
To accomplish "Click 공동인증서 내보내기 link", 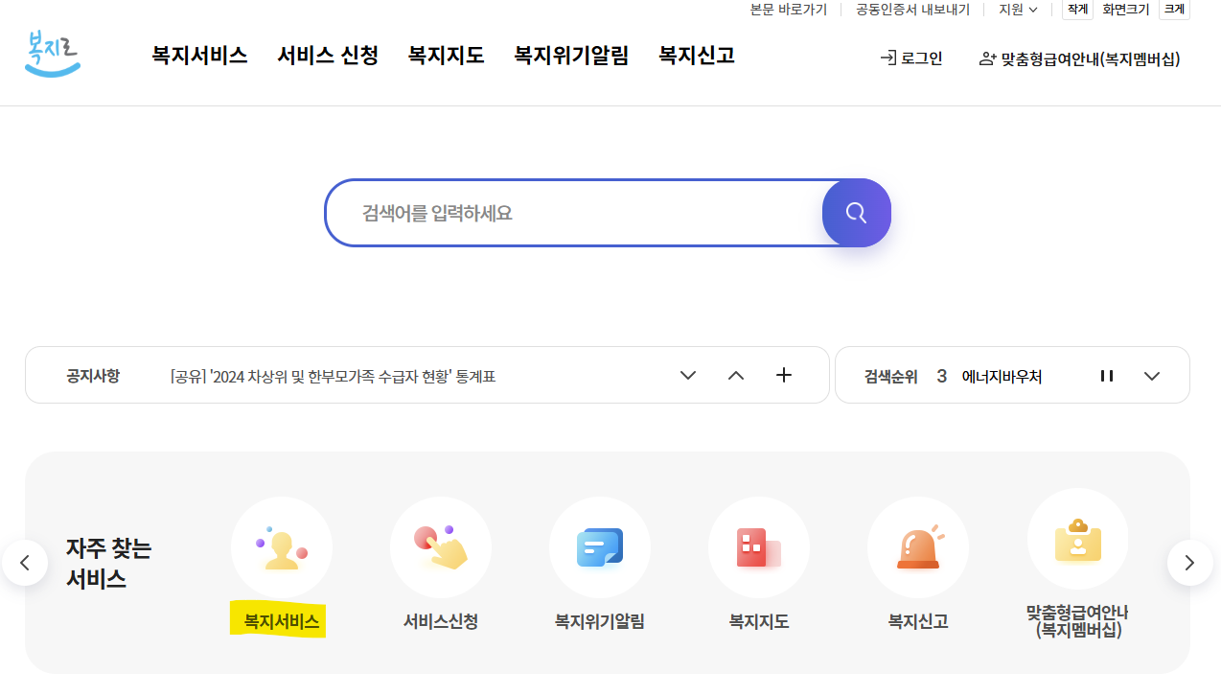I will coord(912,10).
